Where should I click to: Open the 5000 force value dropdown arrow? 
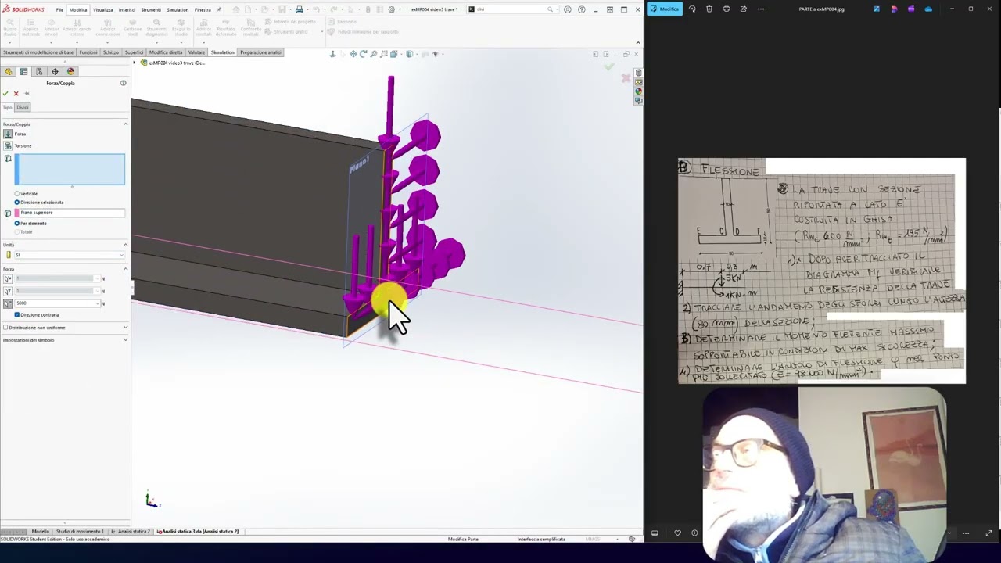coord(98,303)
